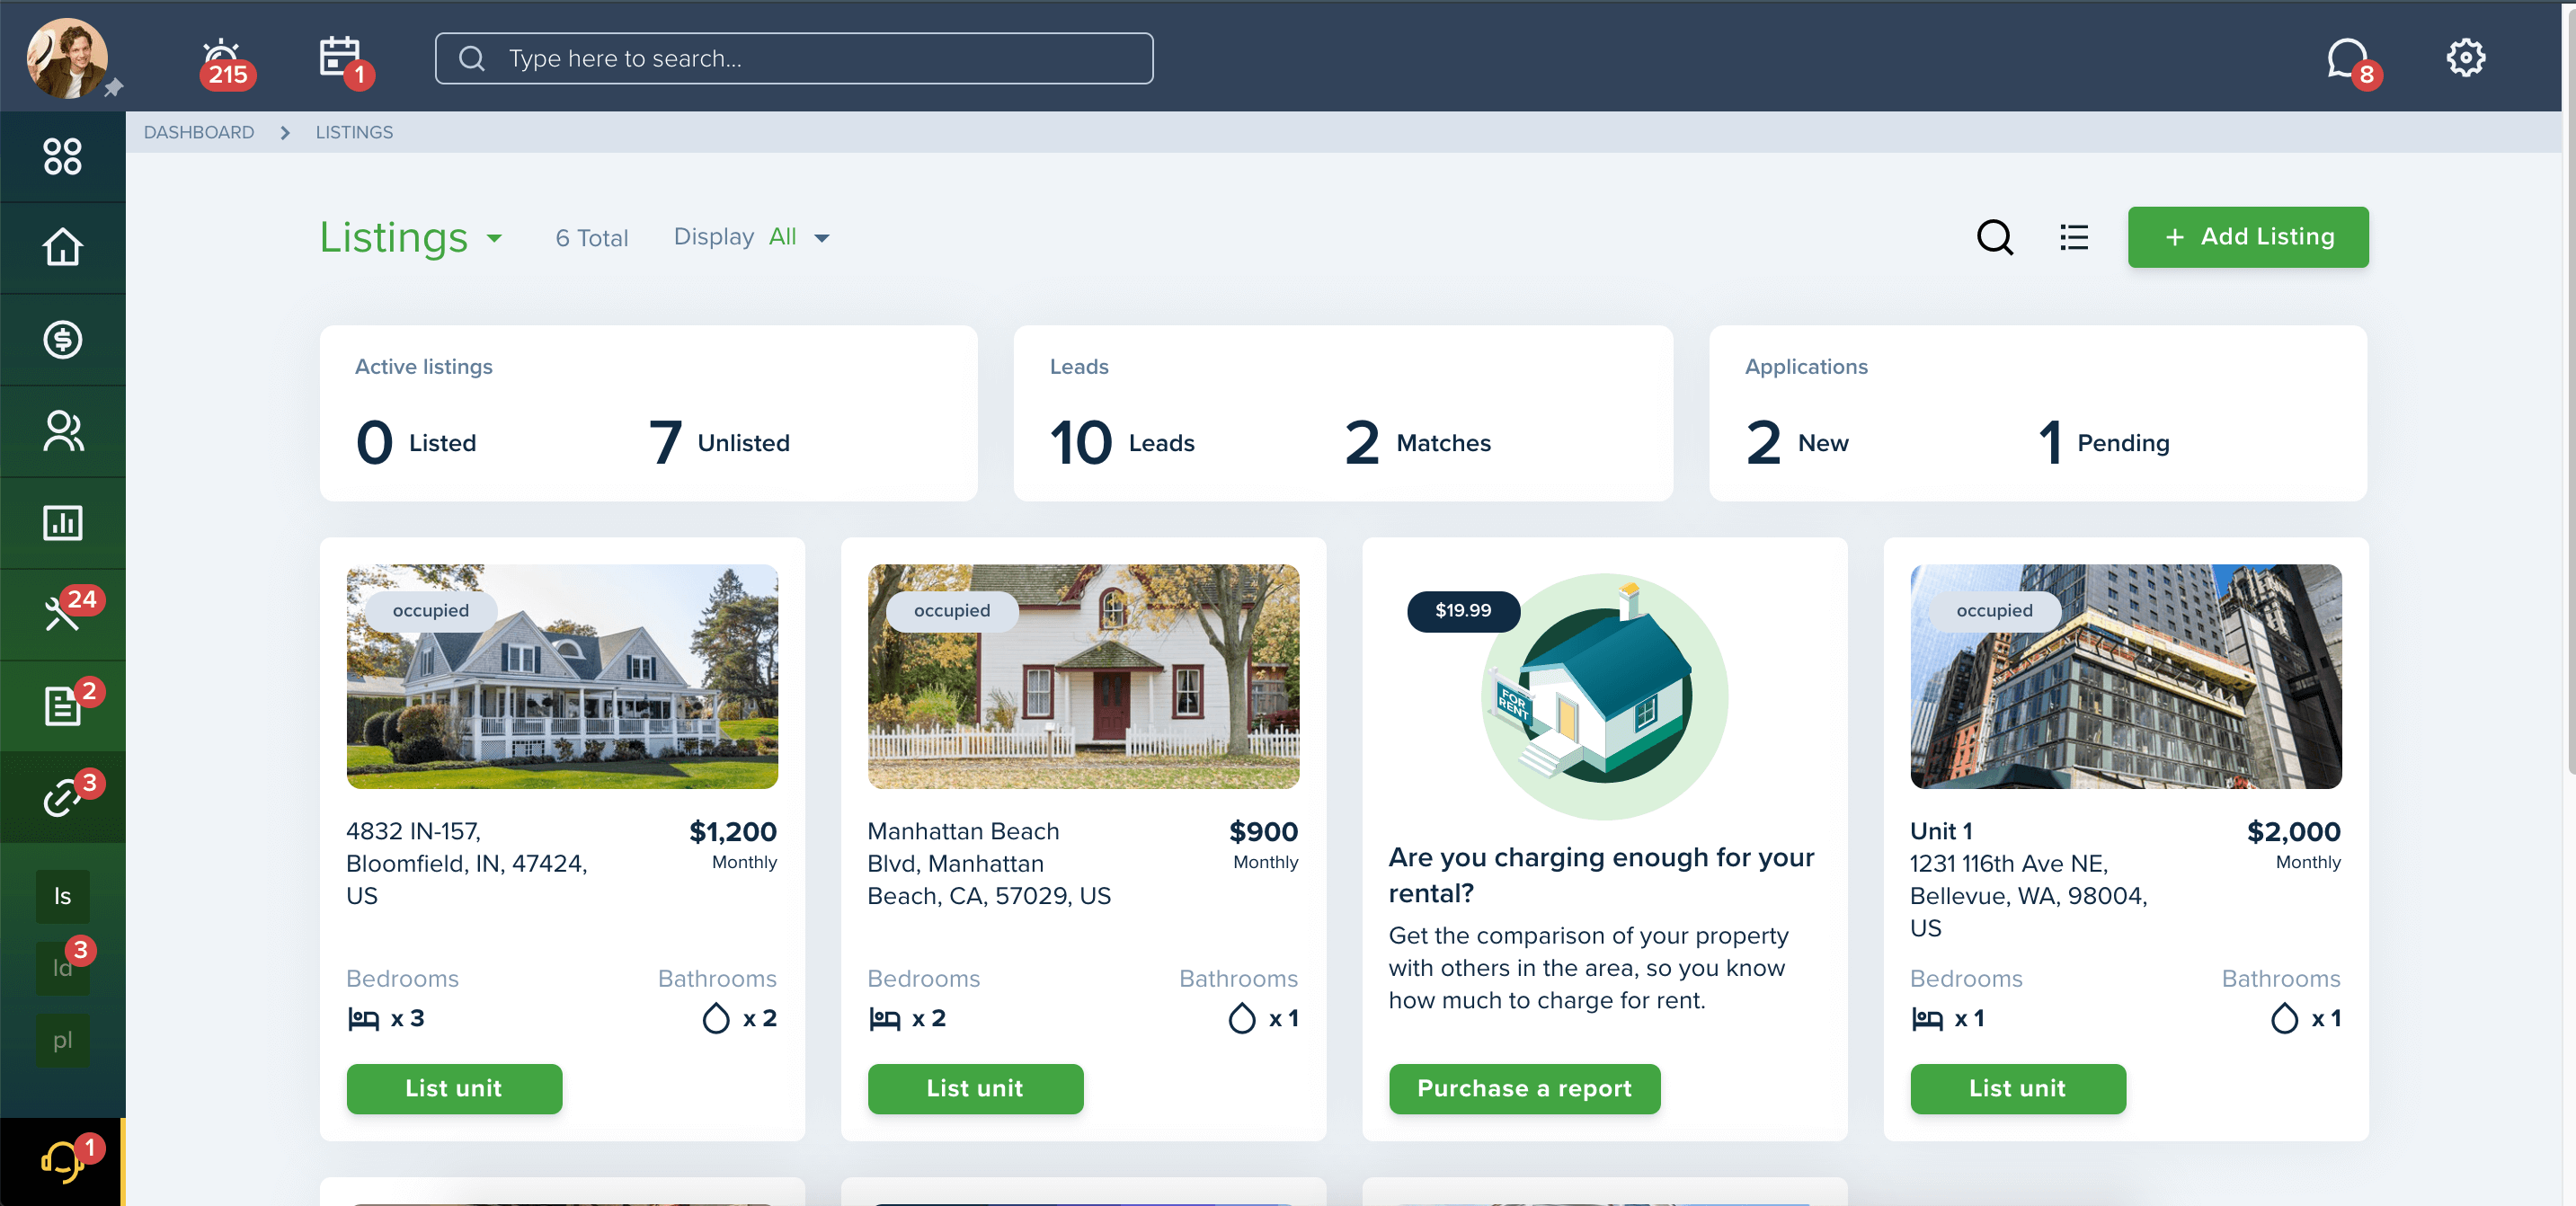
Task: Click the 'Manhattan Beach Blvd' address
Action: pyautogui.click(x=988, y=863)
